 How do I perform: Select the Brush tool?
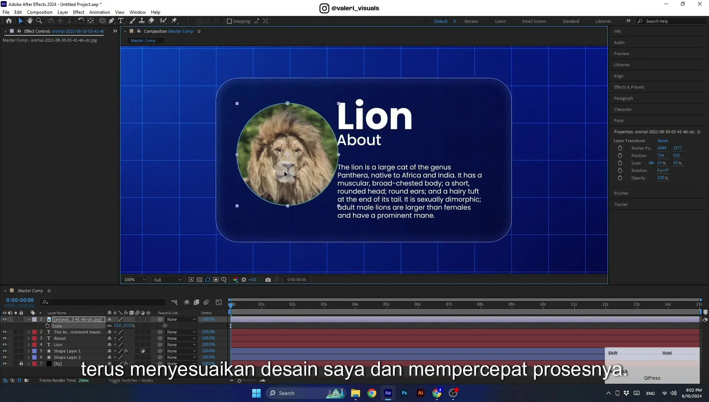(x=133, y=21)
